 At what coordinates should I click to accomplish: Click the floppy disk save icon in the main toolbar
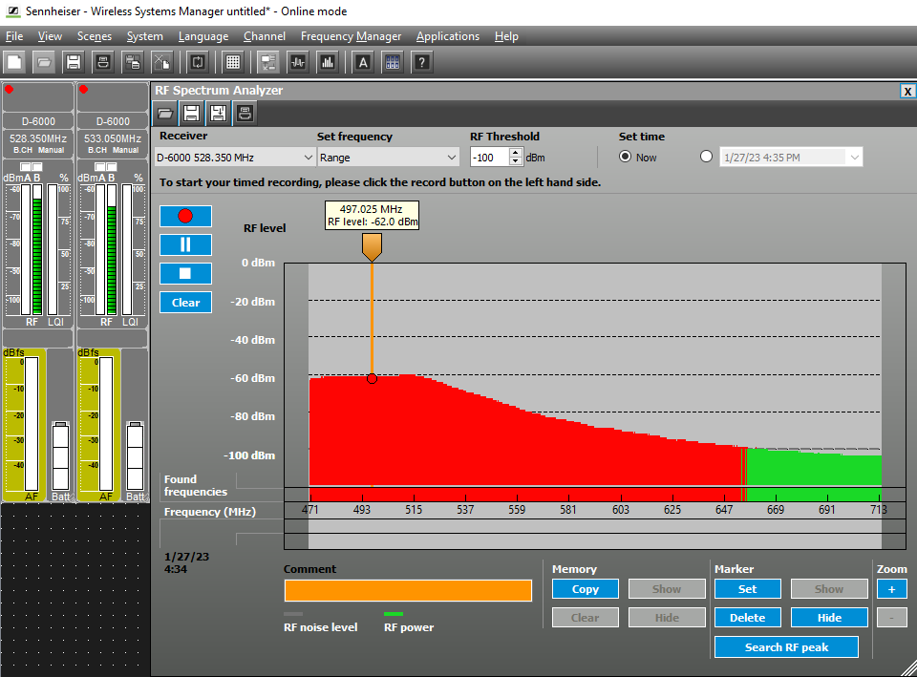(74, 62)
